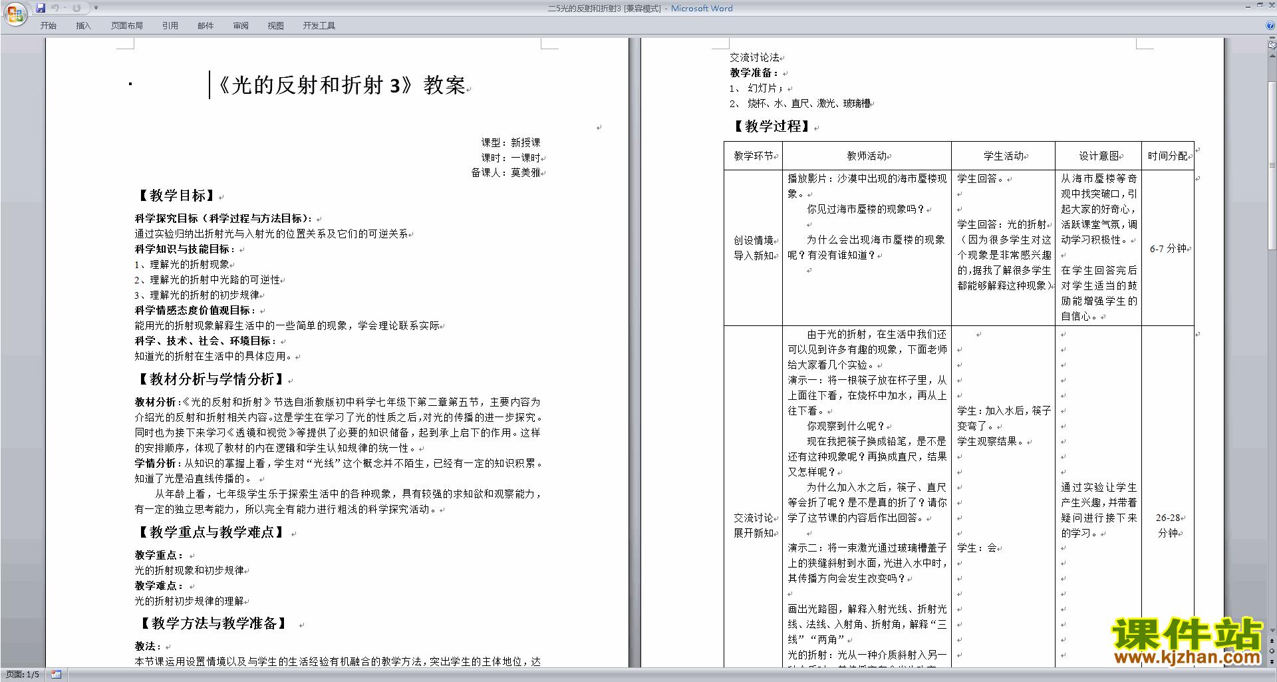Go to next page double-arrow button
This screenshot has width=1277, height=682.
pos(1272,661)
